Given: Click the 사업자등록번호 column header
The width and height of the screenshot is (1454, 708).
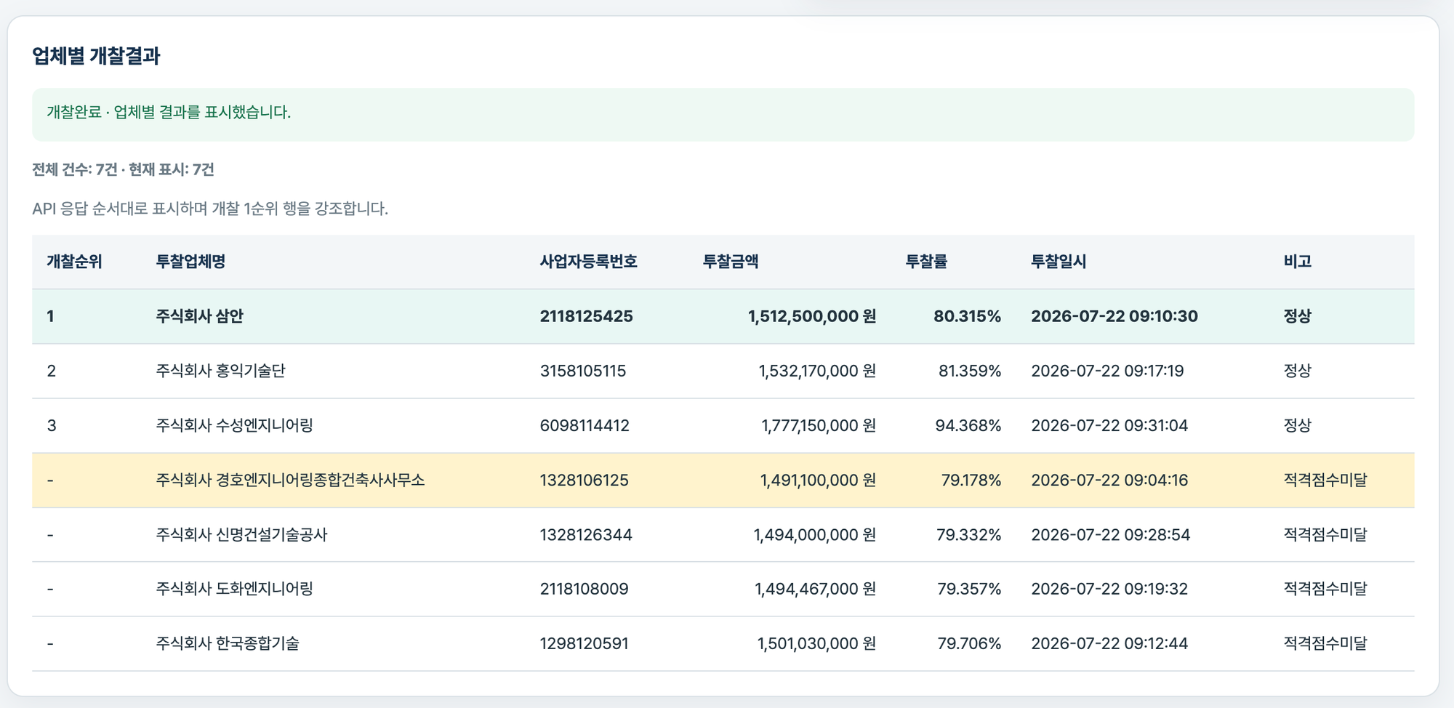Looking at the screenshot, I should (588, 262).
